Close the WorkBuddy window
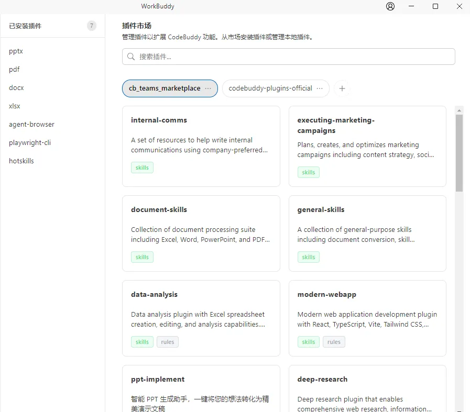 click(459, 6)
